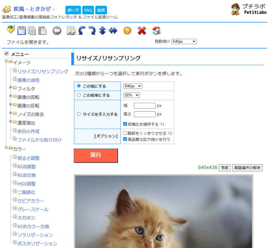
Task: Click the PetitLabo character logo
Action: tap(235, 9)
